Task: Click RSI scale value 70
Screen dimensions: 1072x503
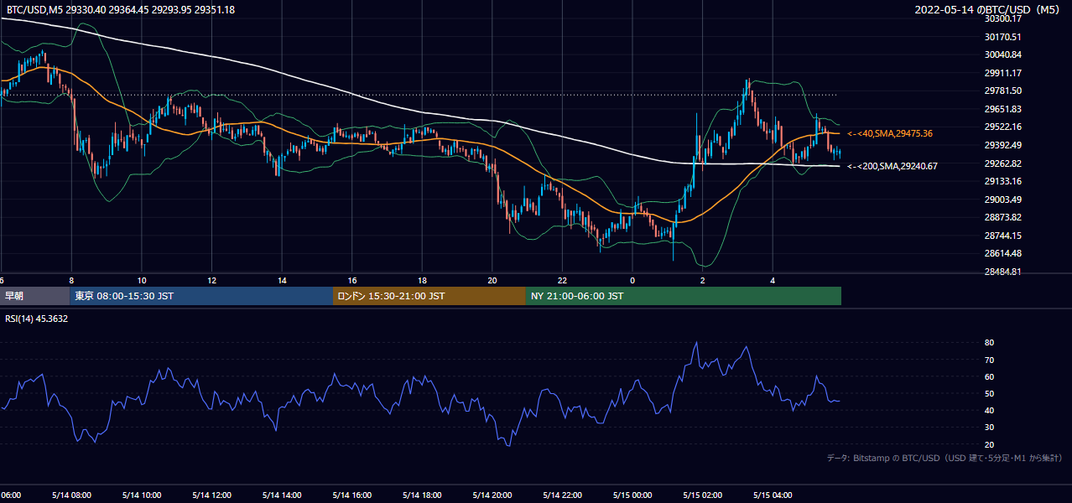Action: 989,360
